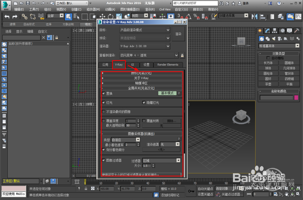Toggle the Angle Snap icon
This screenshot has height=200, width=303.
[x=188, y=16]
